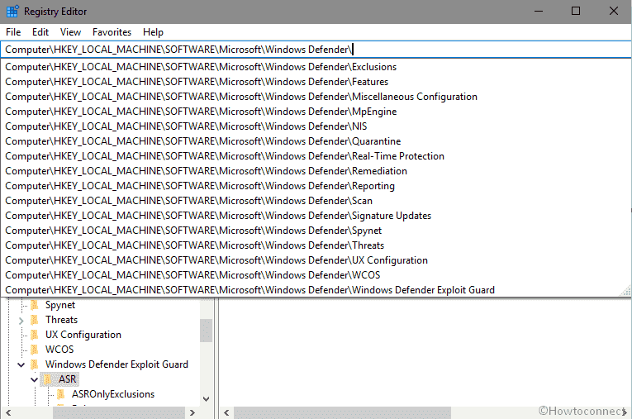Select the Threats path suggestion

click(316, 245)
